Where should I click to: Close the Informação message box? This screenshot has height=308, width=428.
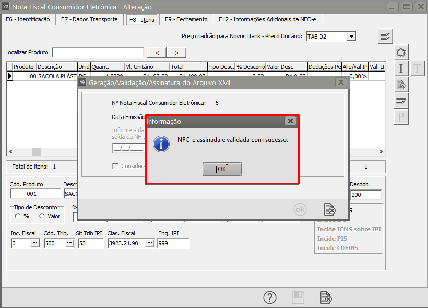point(291,121)
